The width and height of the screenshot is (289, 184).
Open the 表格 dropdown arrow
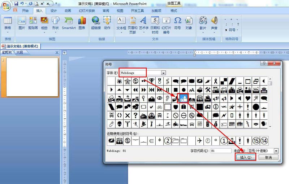(8, 32)
